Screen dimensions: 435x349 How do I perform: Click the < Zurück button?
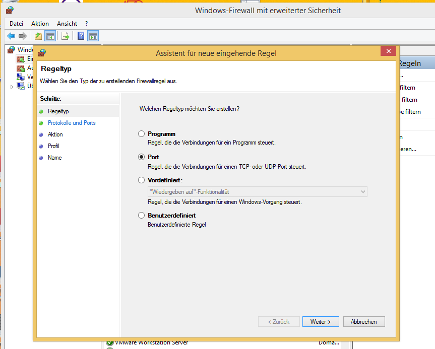point(279,322)
